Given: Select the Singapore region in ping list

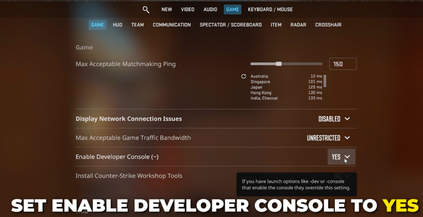Looking at the screenshot, I should click(x=260, y=82).
